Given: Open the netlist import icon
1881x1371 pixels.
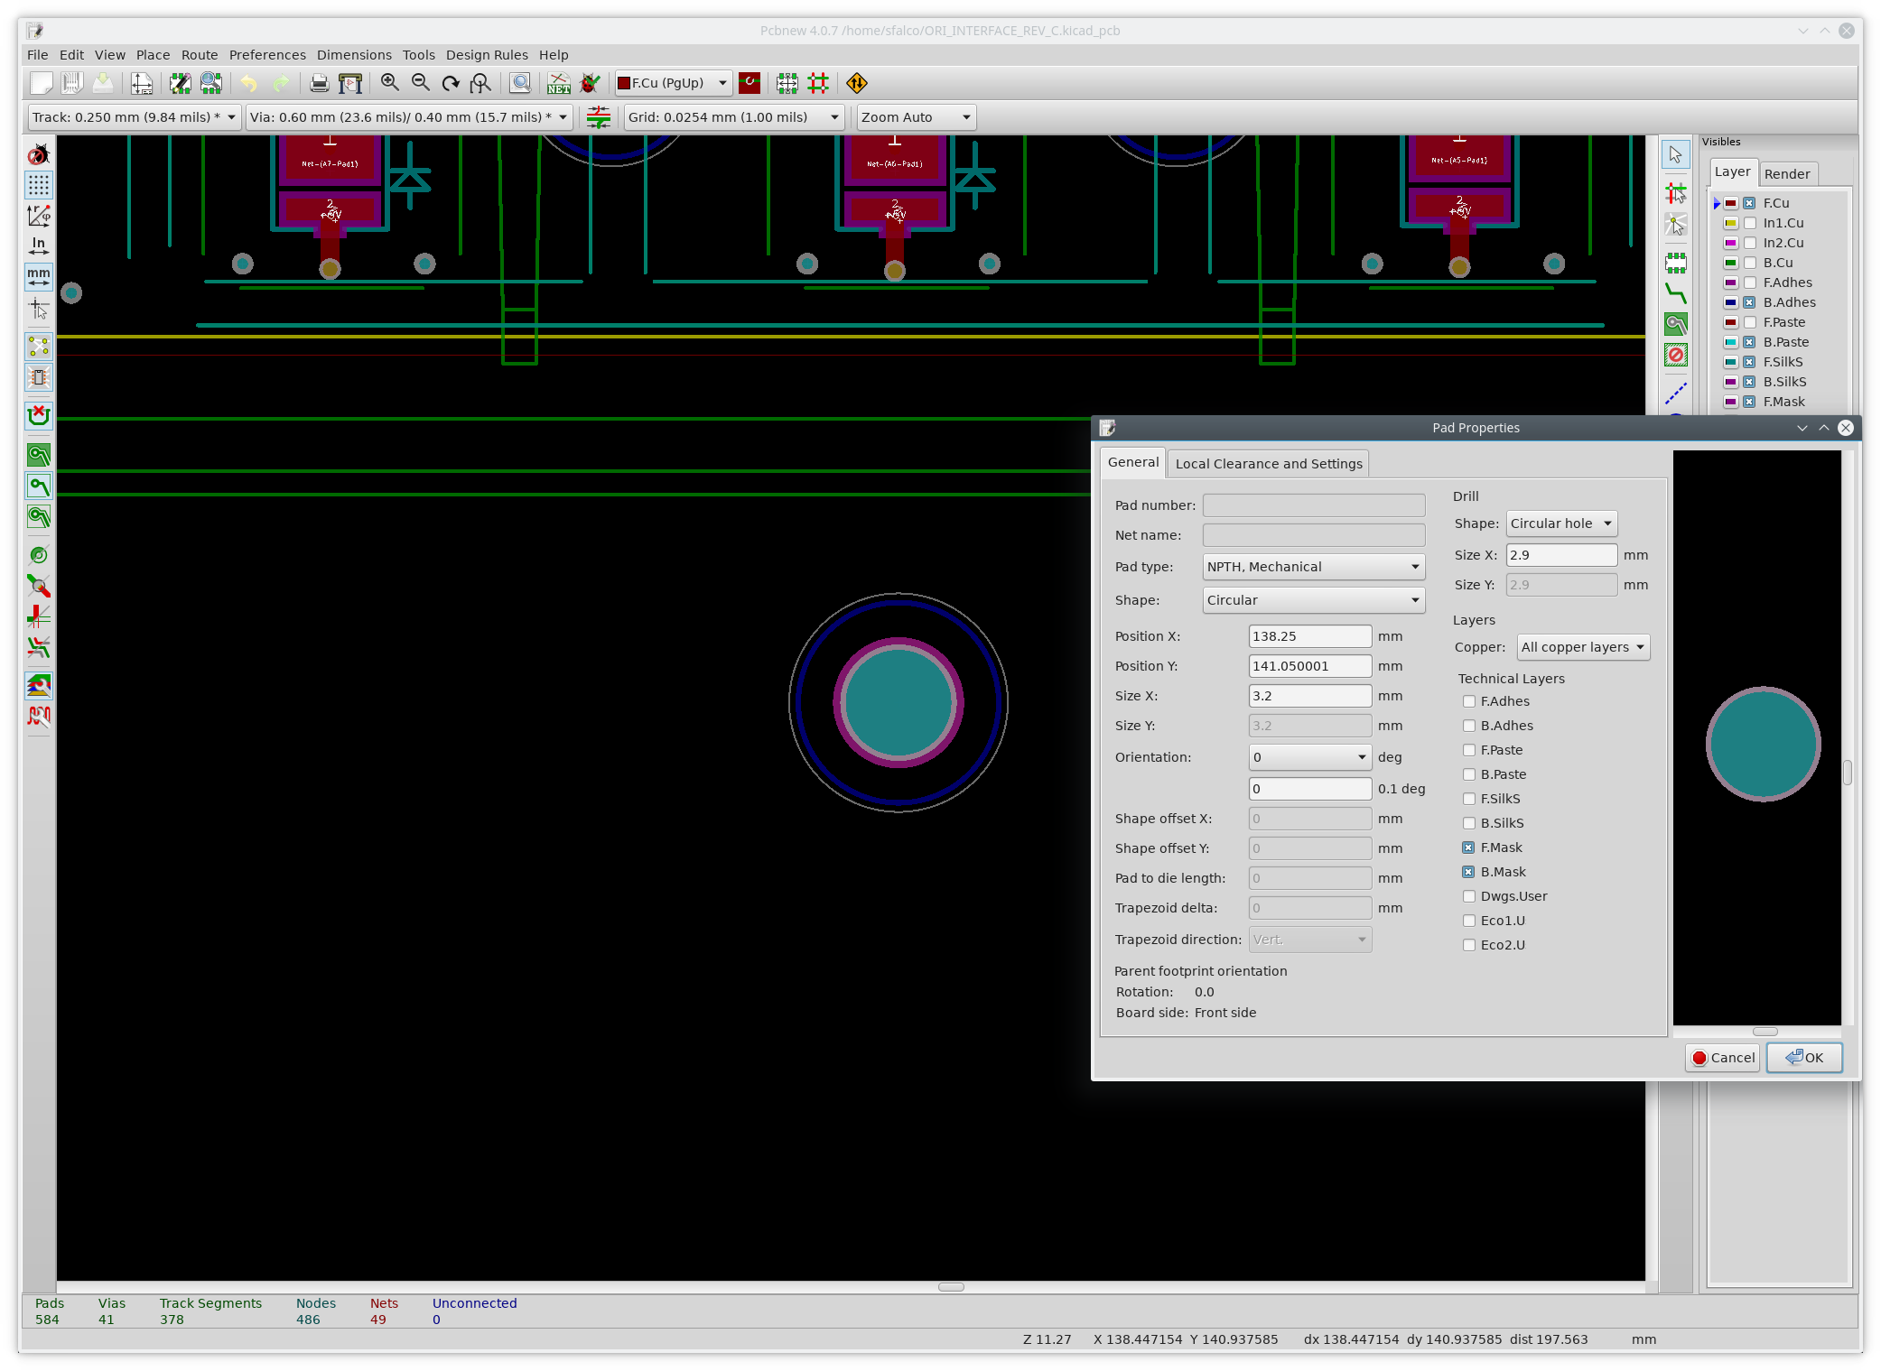Looking at the screenshot, I should [558, 83].
